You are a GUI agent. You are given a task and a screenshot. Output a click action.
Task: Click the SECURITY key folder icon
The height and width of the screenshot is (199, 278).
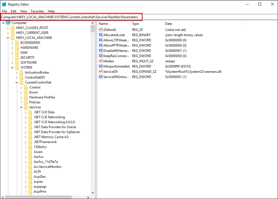click(x=17, y=58)
